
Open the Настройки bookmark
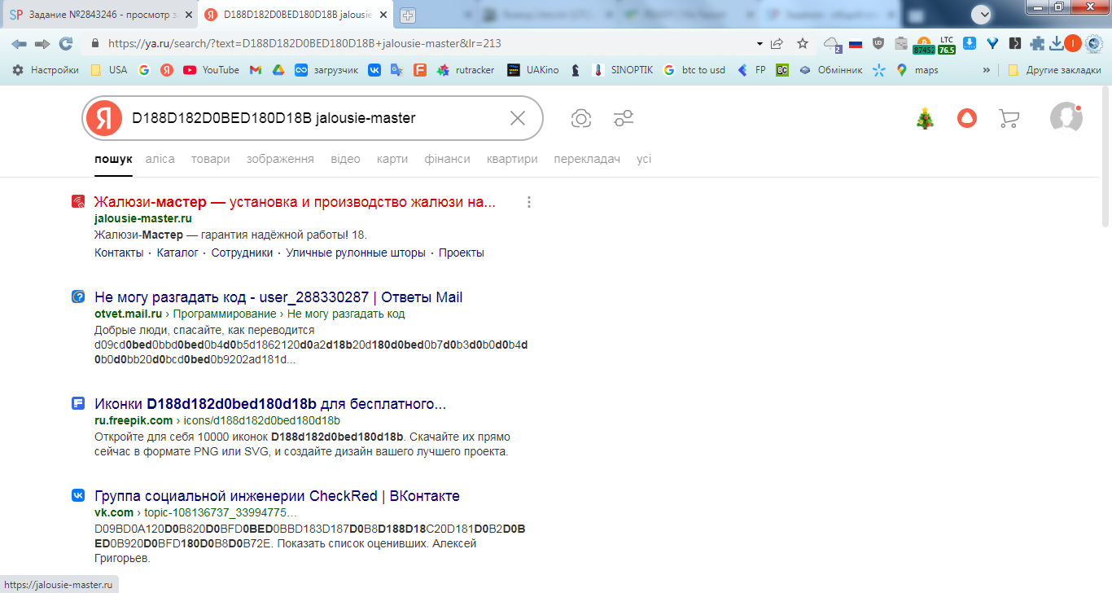pos(46,70)
